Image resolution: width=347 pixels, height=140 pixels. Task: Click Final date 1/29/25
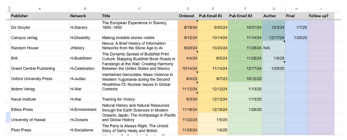coord(297,36)
